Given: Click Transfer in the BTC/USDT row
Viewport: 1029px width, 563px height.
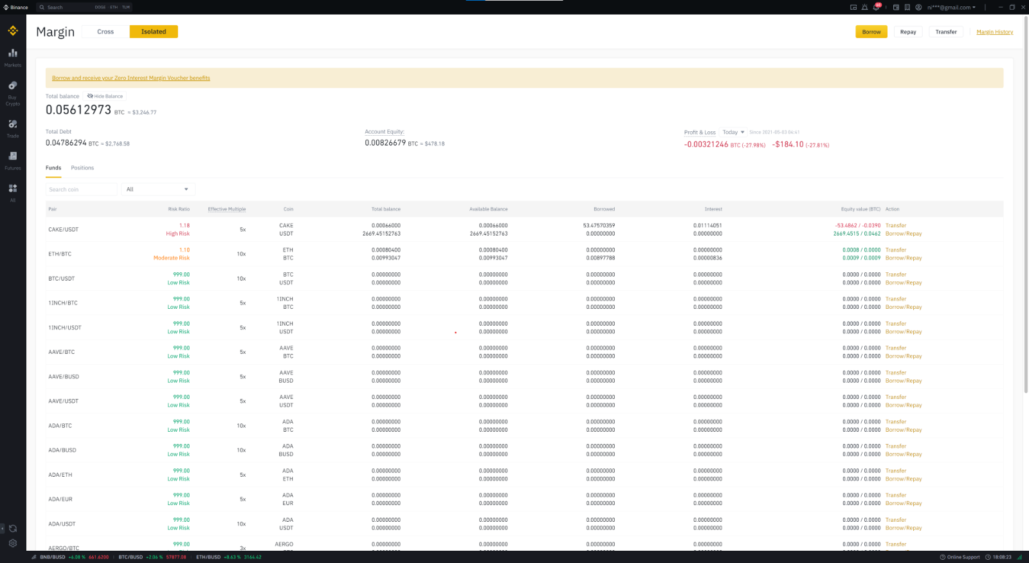Looking at the screenshot, I should tap(896, 274).
